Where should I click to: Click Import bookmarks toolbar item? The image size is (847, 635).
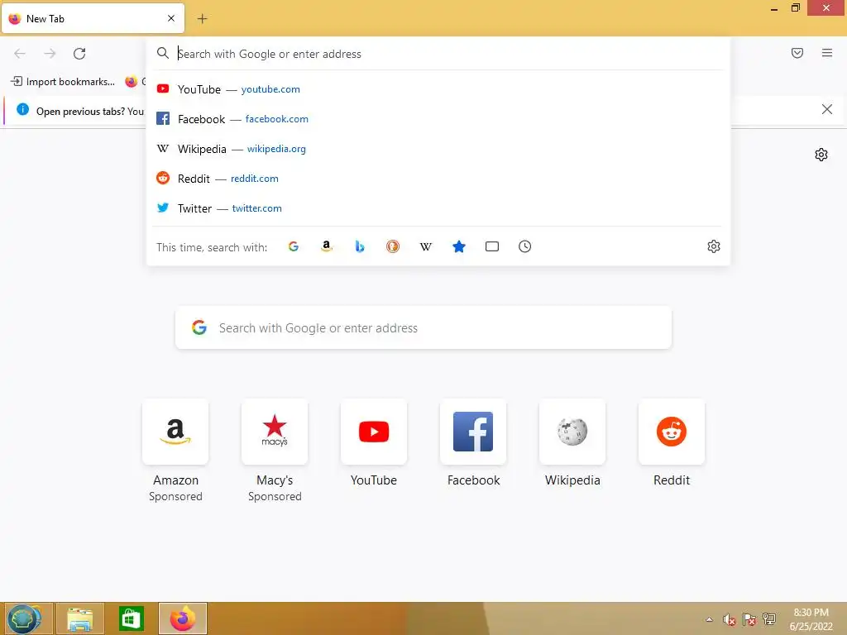[x=63, y=82]
